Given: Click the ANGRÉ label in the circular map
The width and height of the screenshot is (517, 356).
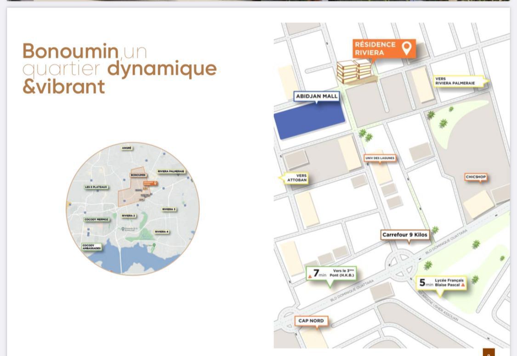Looking at the screenshot, I should coord(127,148).
